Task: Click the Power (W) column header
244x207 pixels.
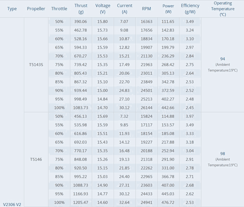Action: coord(168,9)
